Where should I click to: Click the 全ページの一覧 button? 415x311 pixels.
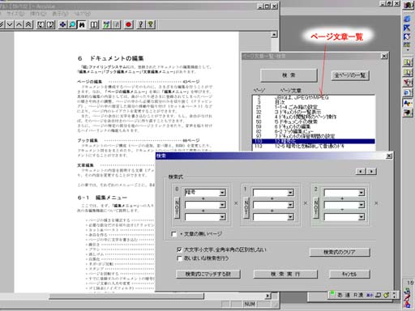[x=350, y=75]
